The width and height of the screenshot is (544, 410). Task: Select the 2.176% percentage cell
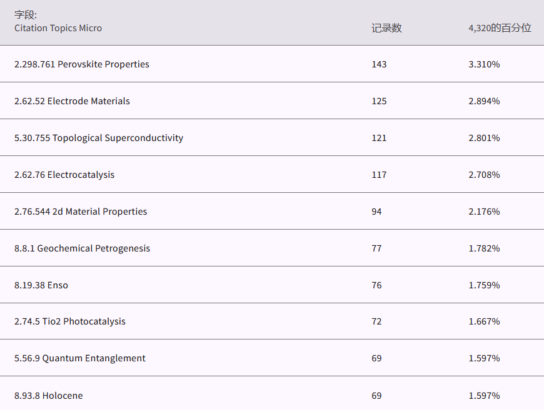(484, 212)
